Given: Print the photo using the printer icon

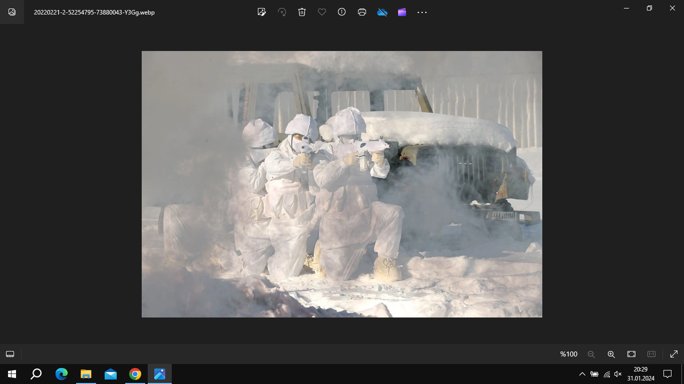Looking at the screenshot, I should click(362, 12).
